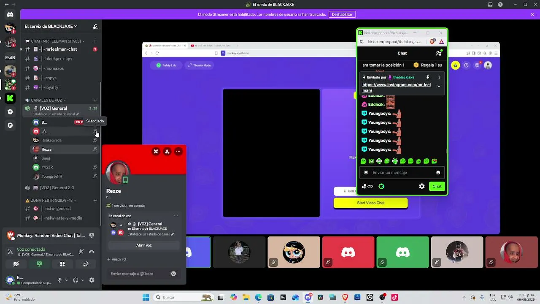The width and height of the screenshot is (540, 304).
Task: Open the instagram.com/mr.feelman link
Action: [397, 87]
